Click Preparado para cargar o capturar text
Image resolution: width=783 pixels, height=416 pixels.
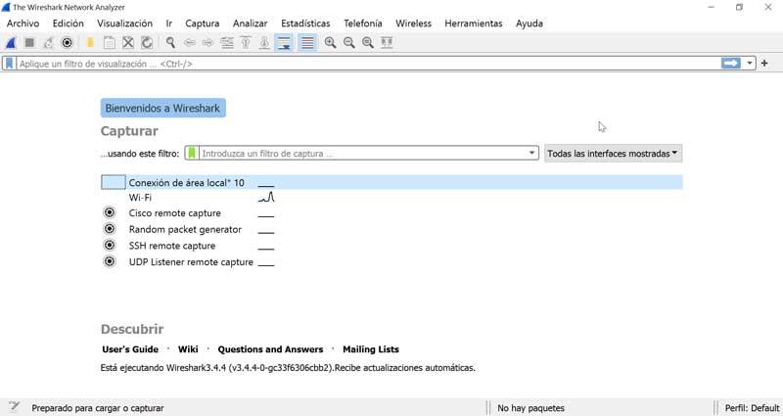point(98,408)
